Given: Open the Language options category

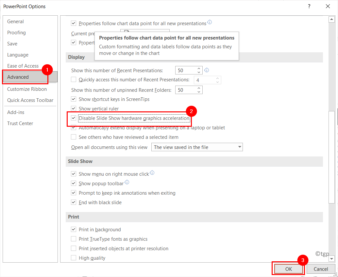Looking at the screenshot, I should coord(18,55).
